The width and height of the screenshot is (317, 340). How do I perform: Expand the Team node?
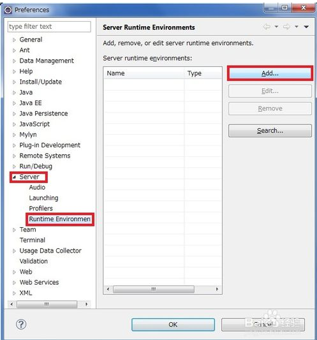click(14, 230)
